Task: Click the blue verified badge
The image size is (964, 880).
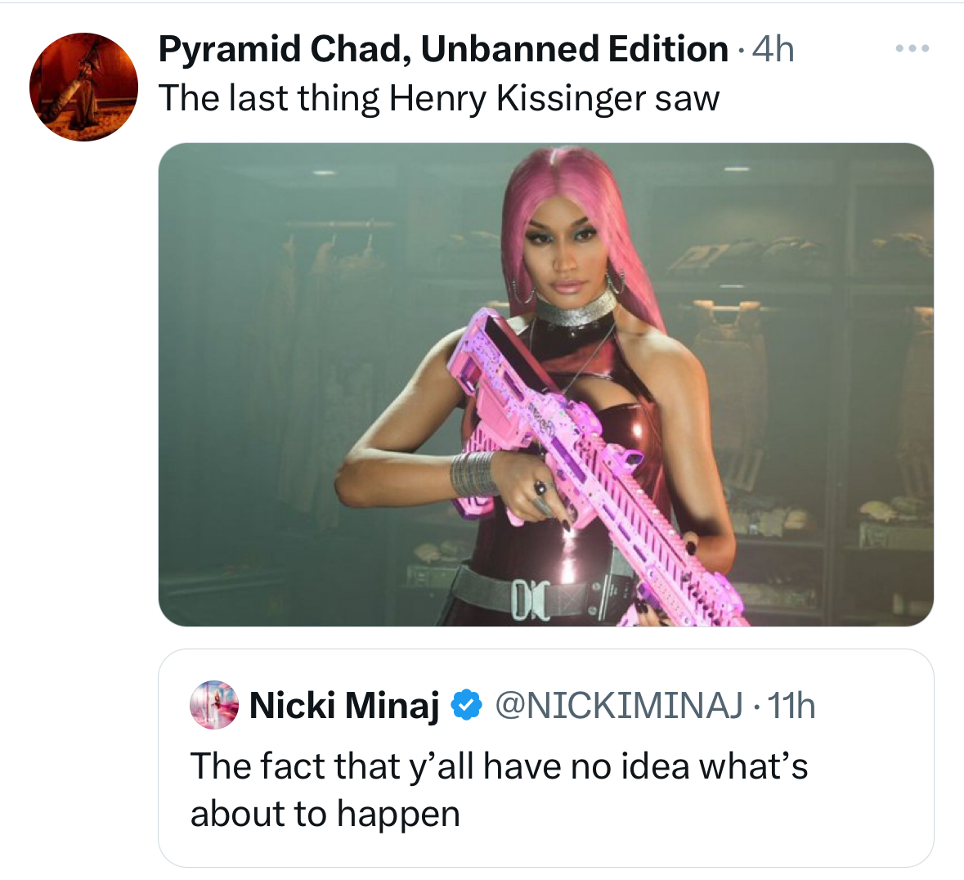Action: tap(466, 705)
